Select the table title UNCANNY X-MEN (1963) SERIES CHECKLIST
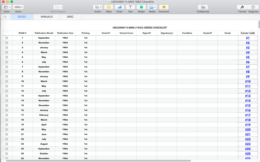The height and width of the screenshot is (162, 260). (x=140, y=27)
